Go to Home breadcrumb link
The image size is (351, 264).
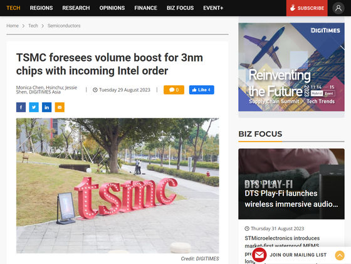coord(13,26)
